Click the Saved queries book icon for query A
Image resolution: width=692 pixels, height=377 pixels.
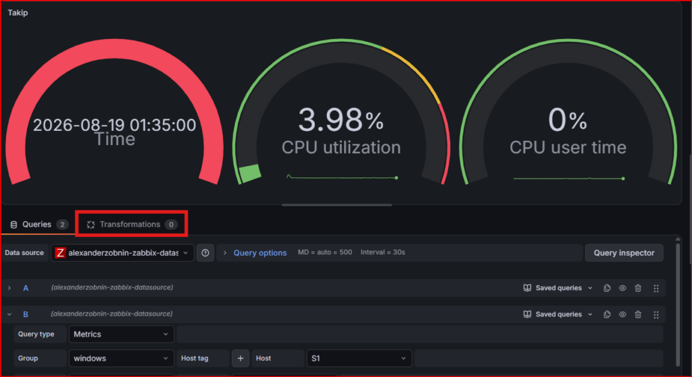pos(527,288)
